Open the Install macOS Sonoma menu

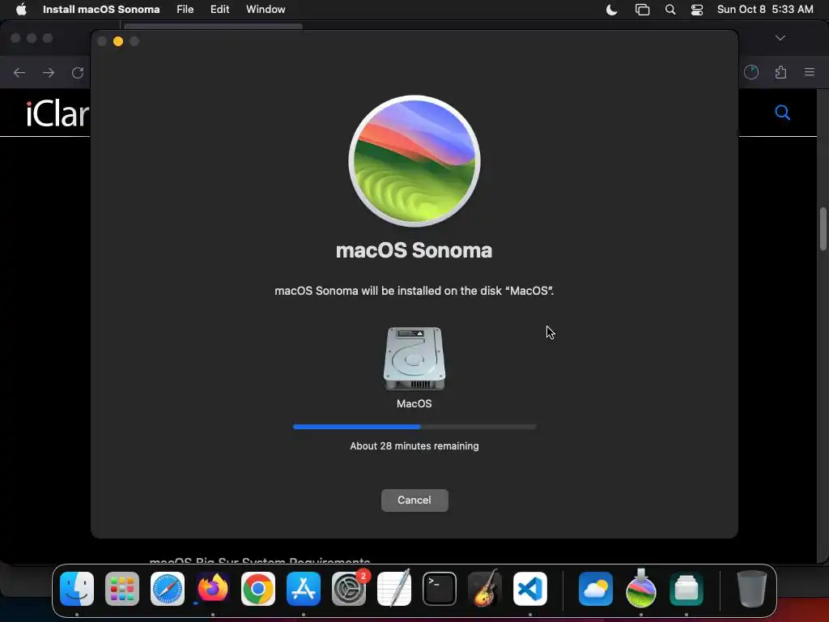pyautogui.click(x=101, y=9)
